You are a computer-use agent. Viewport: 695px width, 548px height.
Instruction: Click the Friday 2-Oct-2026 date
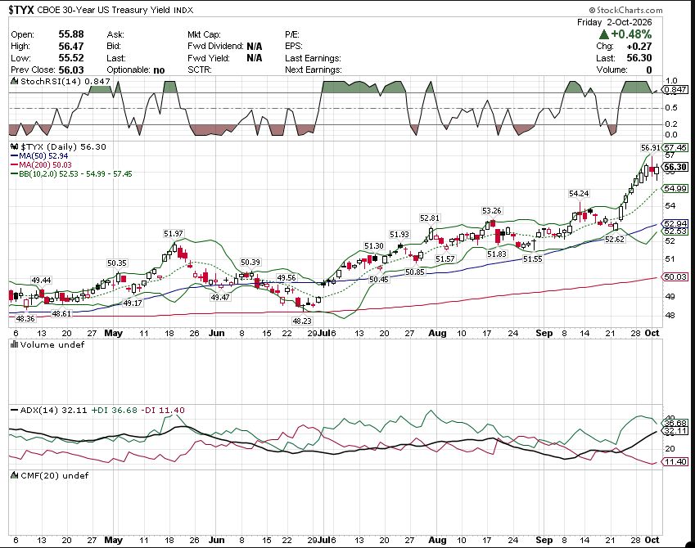614,22
